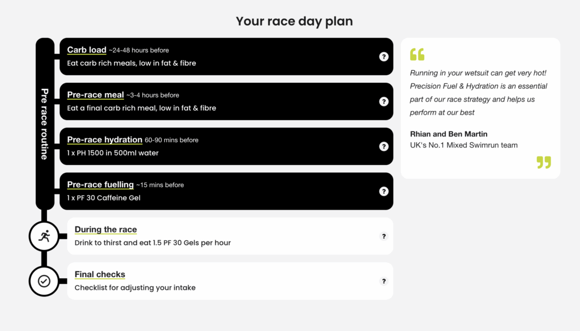This screenshot has height=331, width=580.
Task: Expand the Pre-race meal card
Action: (x=95, y=95)
